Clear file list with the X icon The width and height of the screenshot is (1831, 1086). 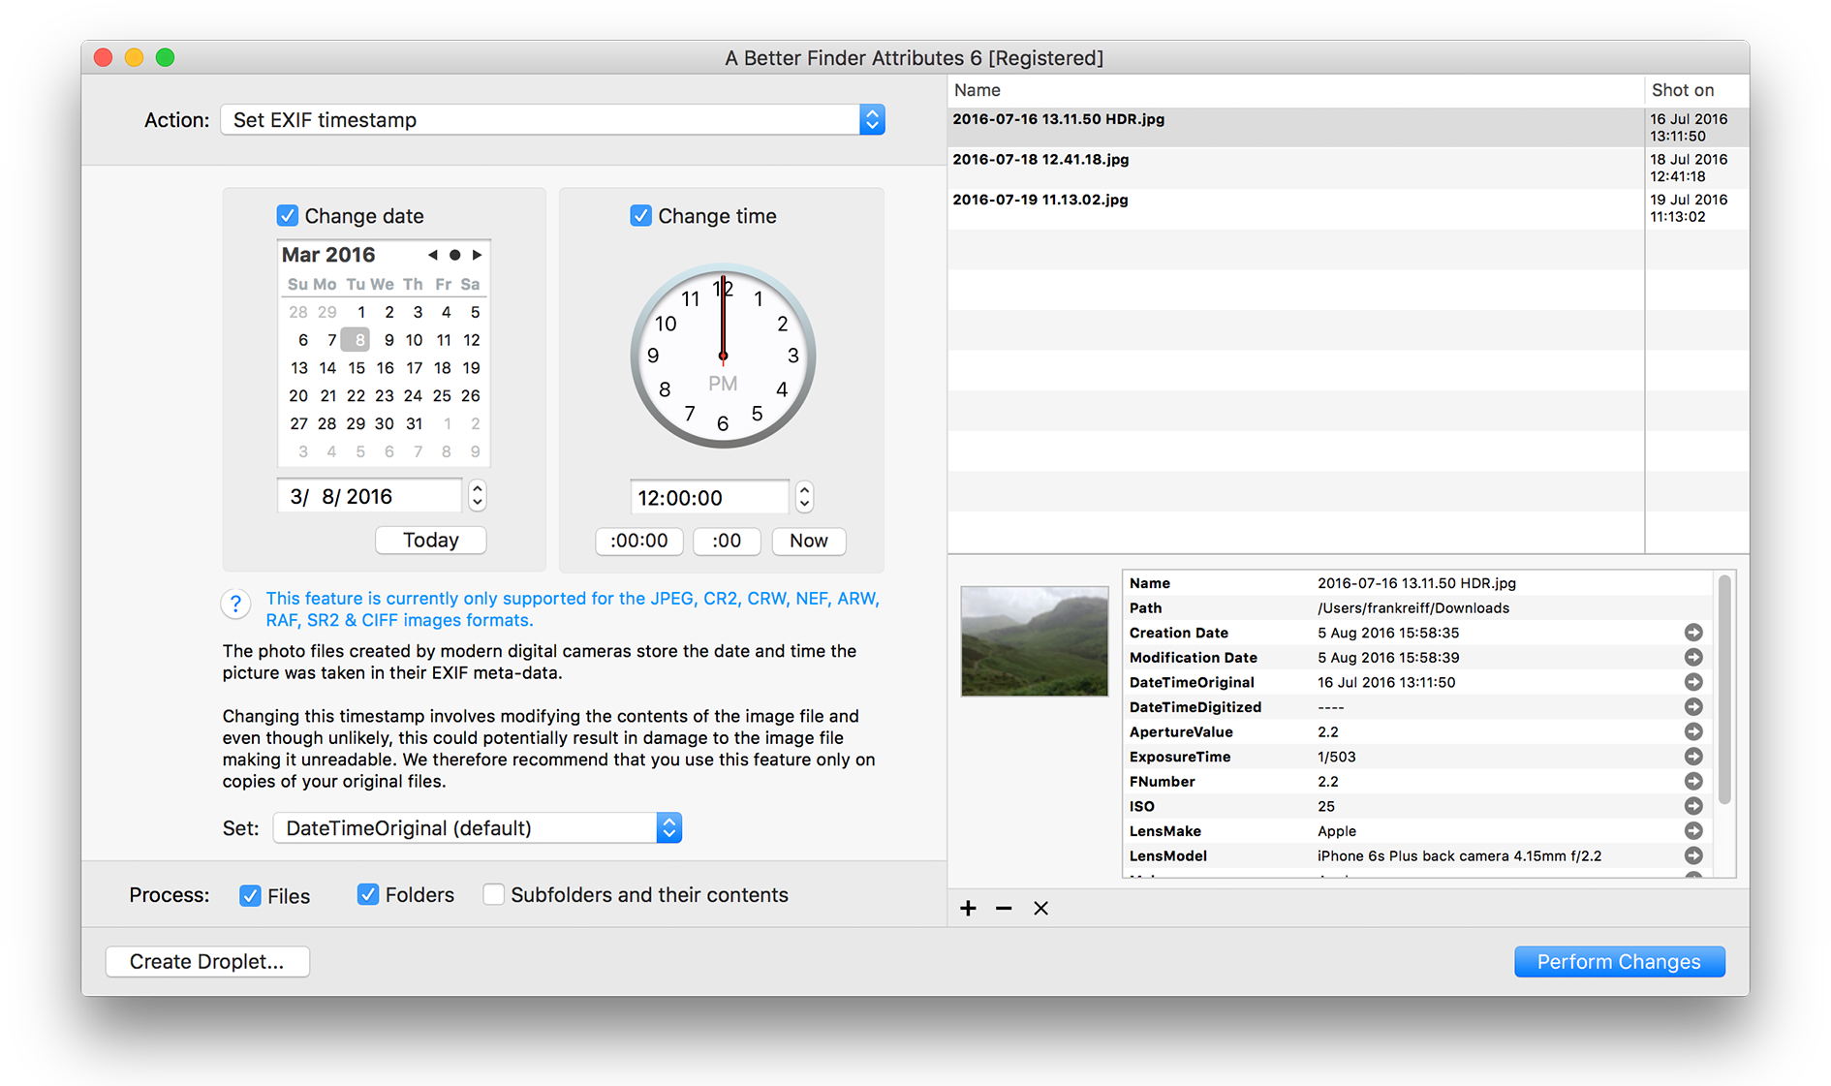[1040, 909]
